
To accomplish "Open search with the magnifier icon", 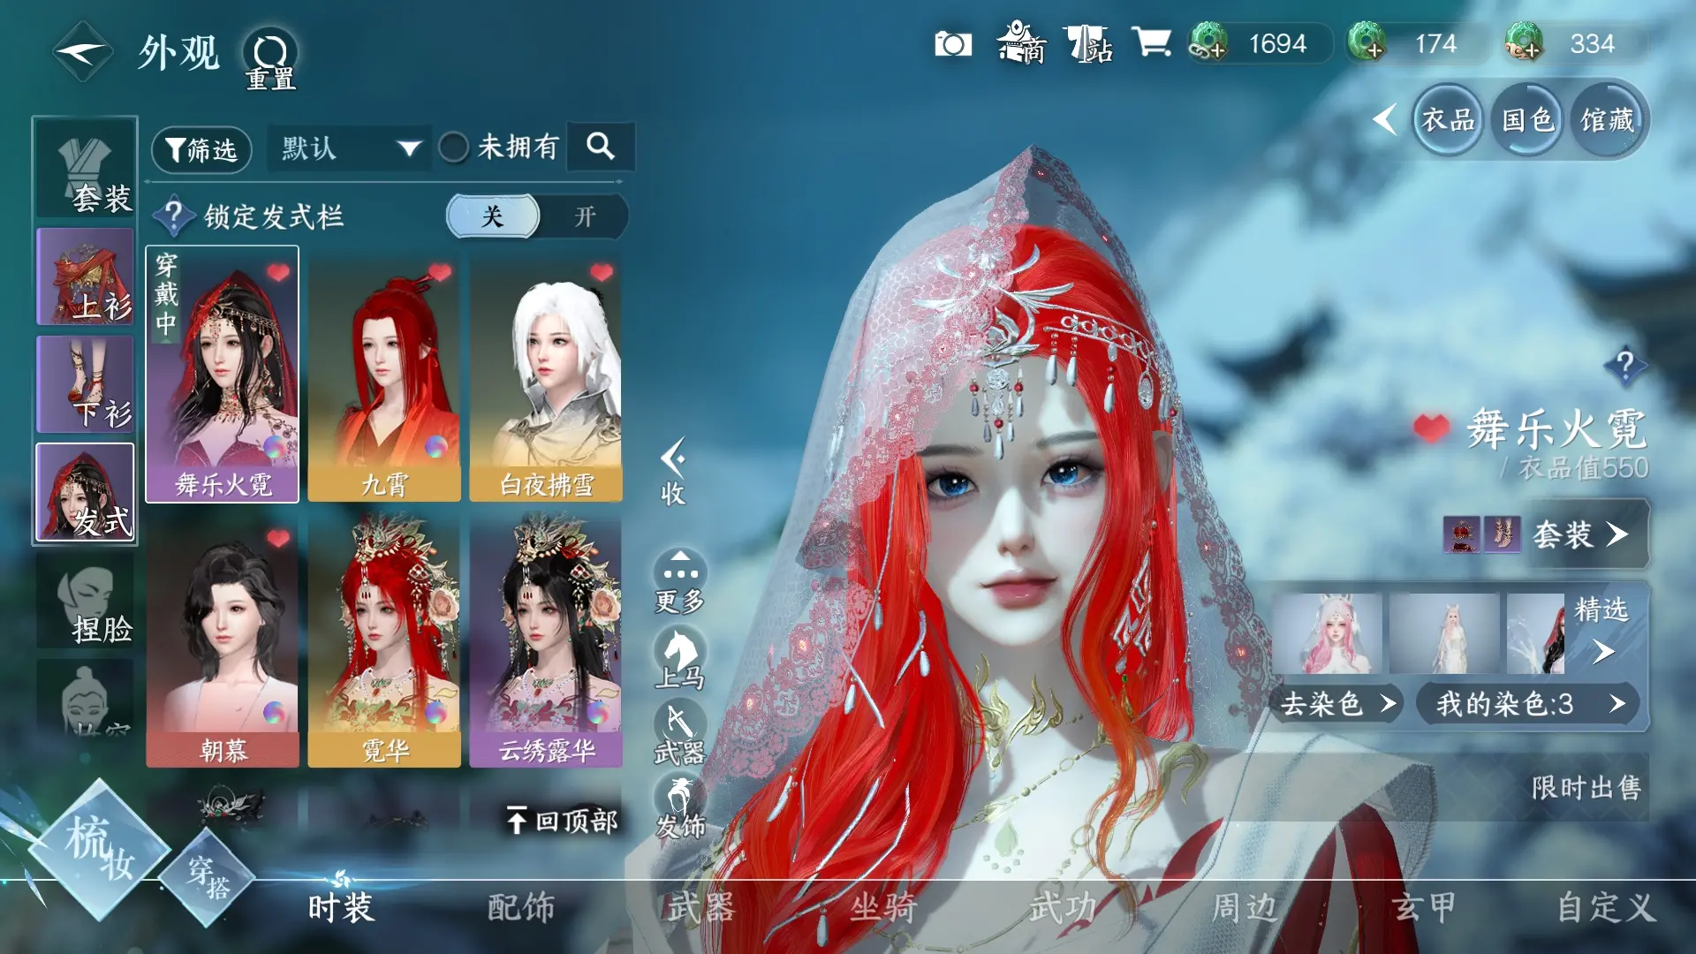I will [x=601, y=146].
